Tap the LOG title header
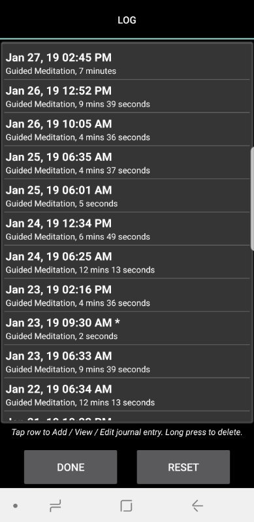Screen dimensions: 254x522 click(x=127, y=20)
